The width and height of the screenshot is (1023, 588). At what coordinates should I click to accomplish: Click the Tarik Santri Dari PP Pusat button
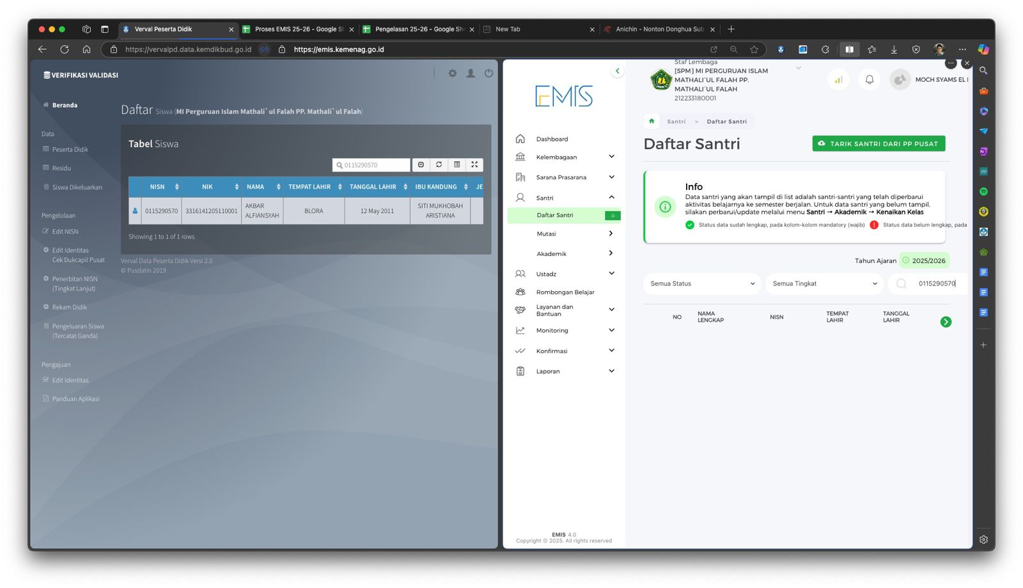[878, 144]
